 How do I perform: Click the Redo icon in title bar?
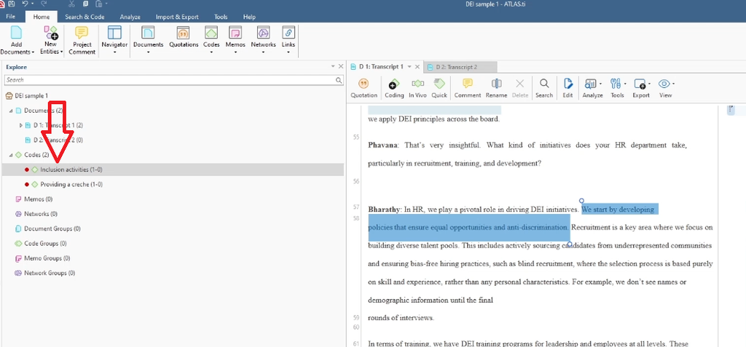click(x=44, y=4)
